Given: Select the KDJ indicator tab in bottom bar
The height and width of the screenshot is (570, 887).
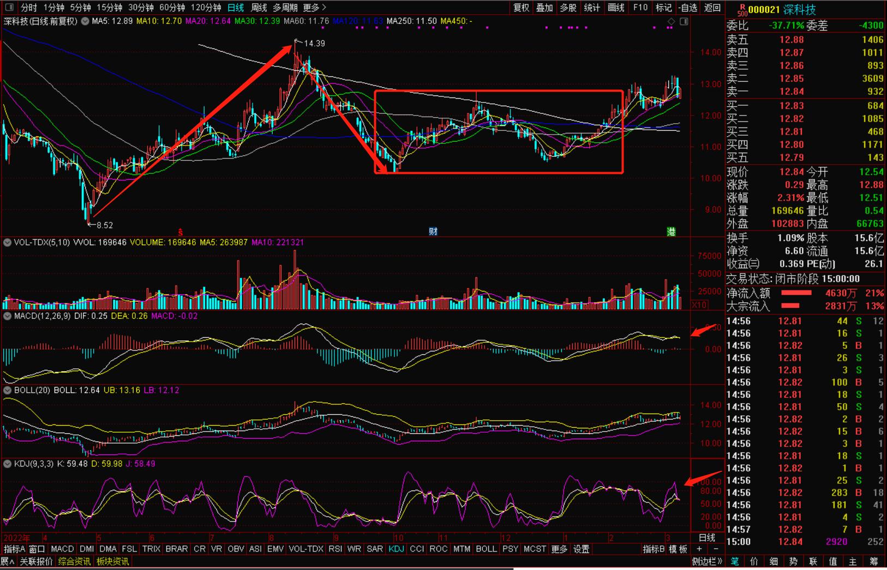Looking at the screenshot, I should pos(396,549).
